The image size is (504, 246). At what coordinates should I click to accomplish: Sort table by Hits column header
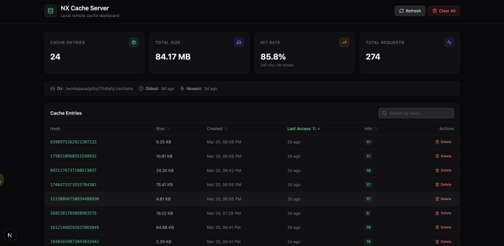371,129
